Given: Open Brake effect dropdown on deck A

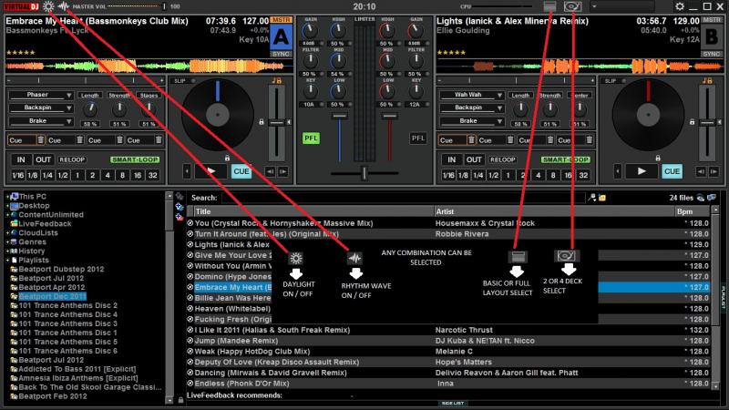Looking at the screenshot, I should pos(41,121).
